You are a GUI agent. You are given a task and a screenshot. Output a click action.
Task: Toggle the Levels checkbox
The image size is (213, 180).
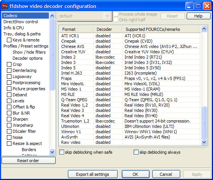[9, 101]
